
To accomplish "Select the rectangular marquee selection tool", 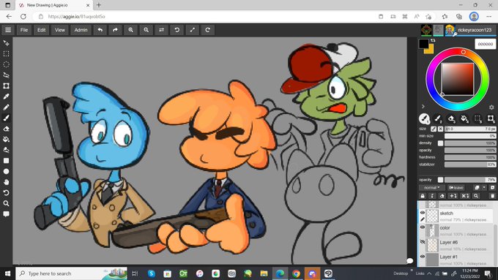I will pos(6,53).
